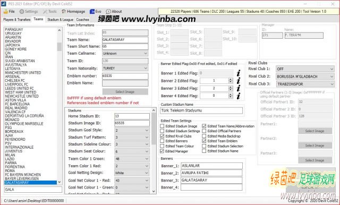Click the info icon for Banner 3 Edited Flag
Image resolution: width=340 pixels, height=205 pixels.
(x=239, y=88)
